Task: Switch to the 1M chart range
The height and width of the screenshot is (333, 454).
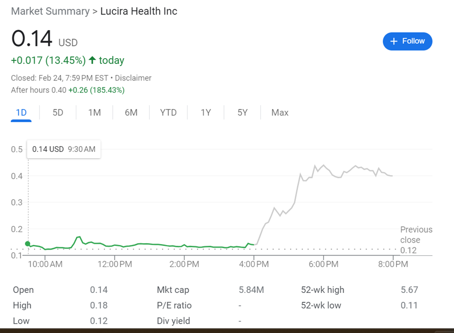Action: [x=95, y=112]
